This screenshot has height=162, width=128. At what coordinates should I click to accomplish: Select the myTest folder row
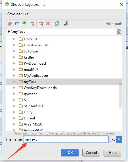pyautogui.click(x=64, y=82)
